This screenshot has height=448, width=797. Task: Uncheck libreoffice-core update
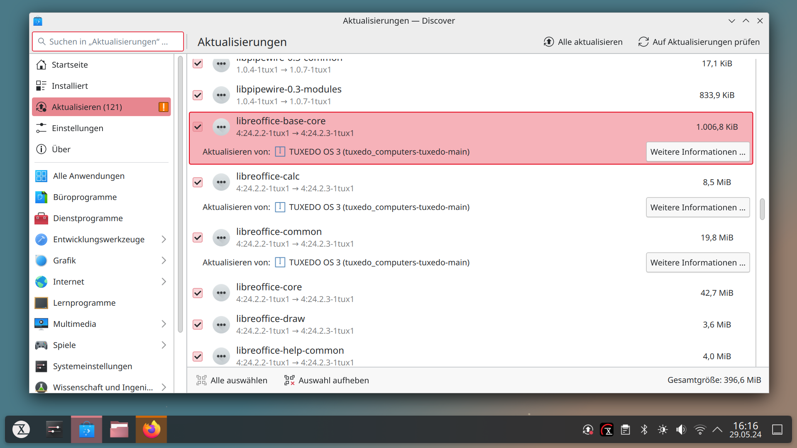pos(198,293)
